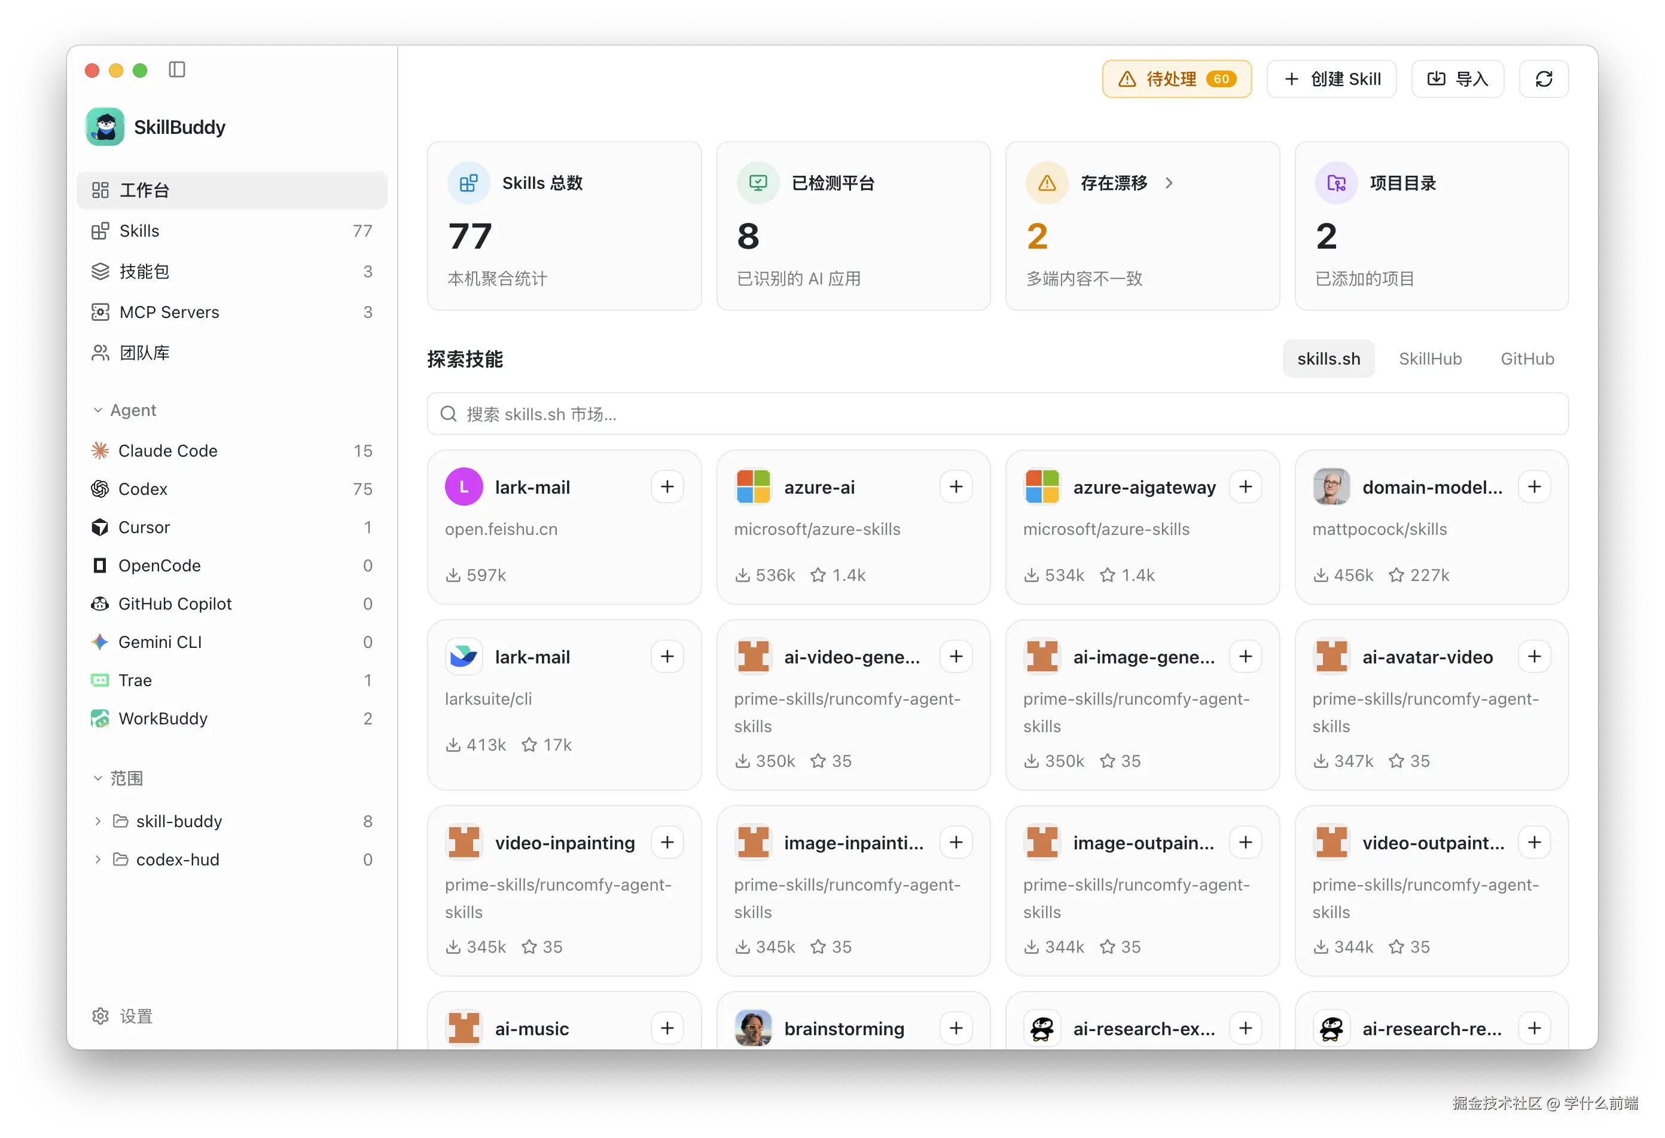
Task: Open the Skills sidebar item
Action: [x=232, y=231]
